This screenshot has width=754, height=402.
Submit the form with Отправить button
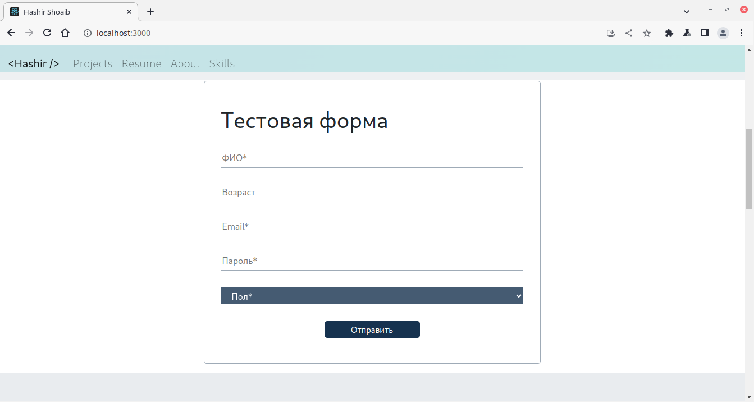pyautogui.click(x=372, y=330)
